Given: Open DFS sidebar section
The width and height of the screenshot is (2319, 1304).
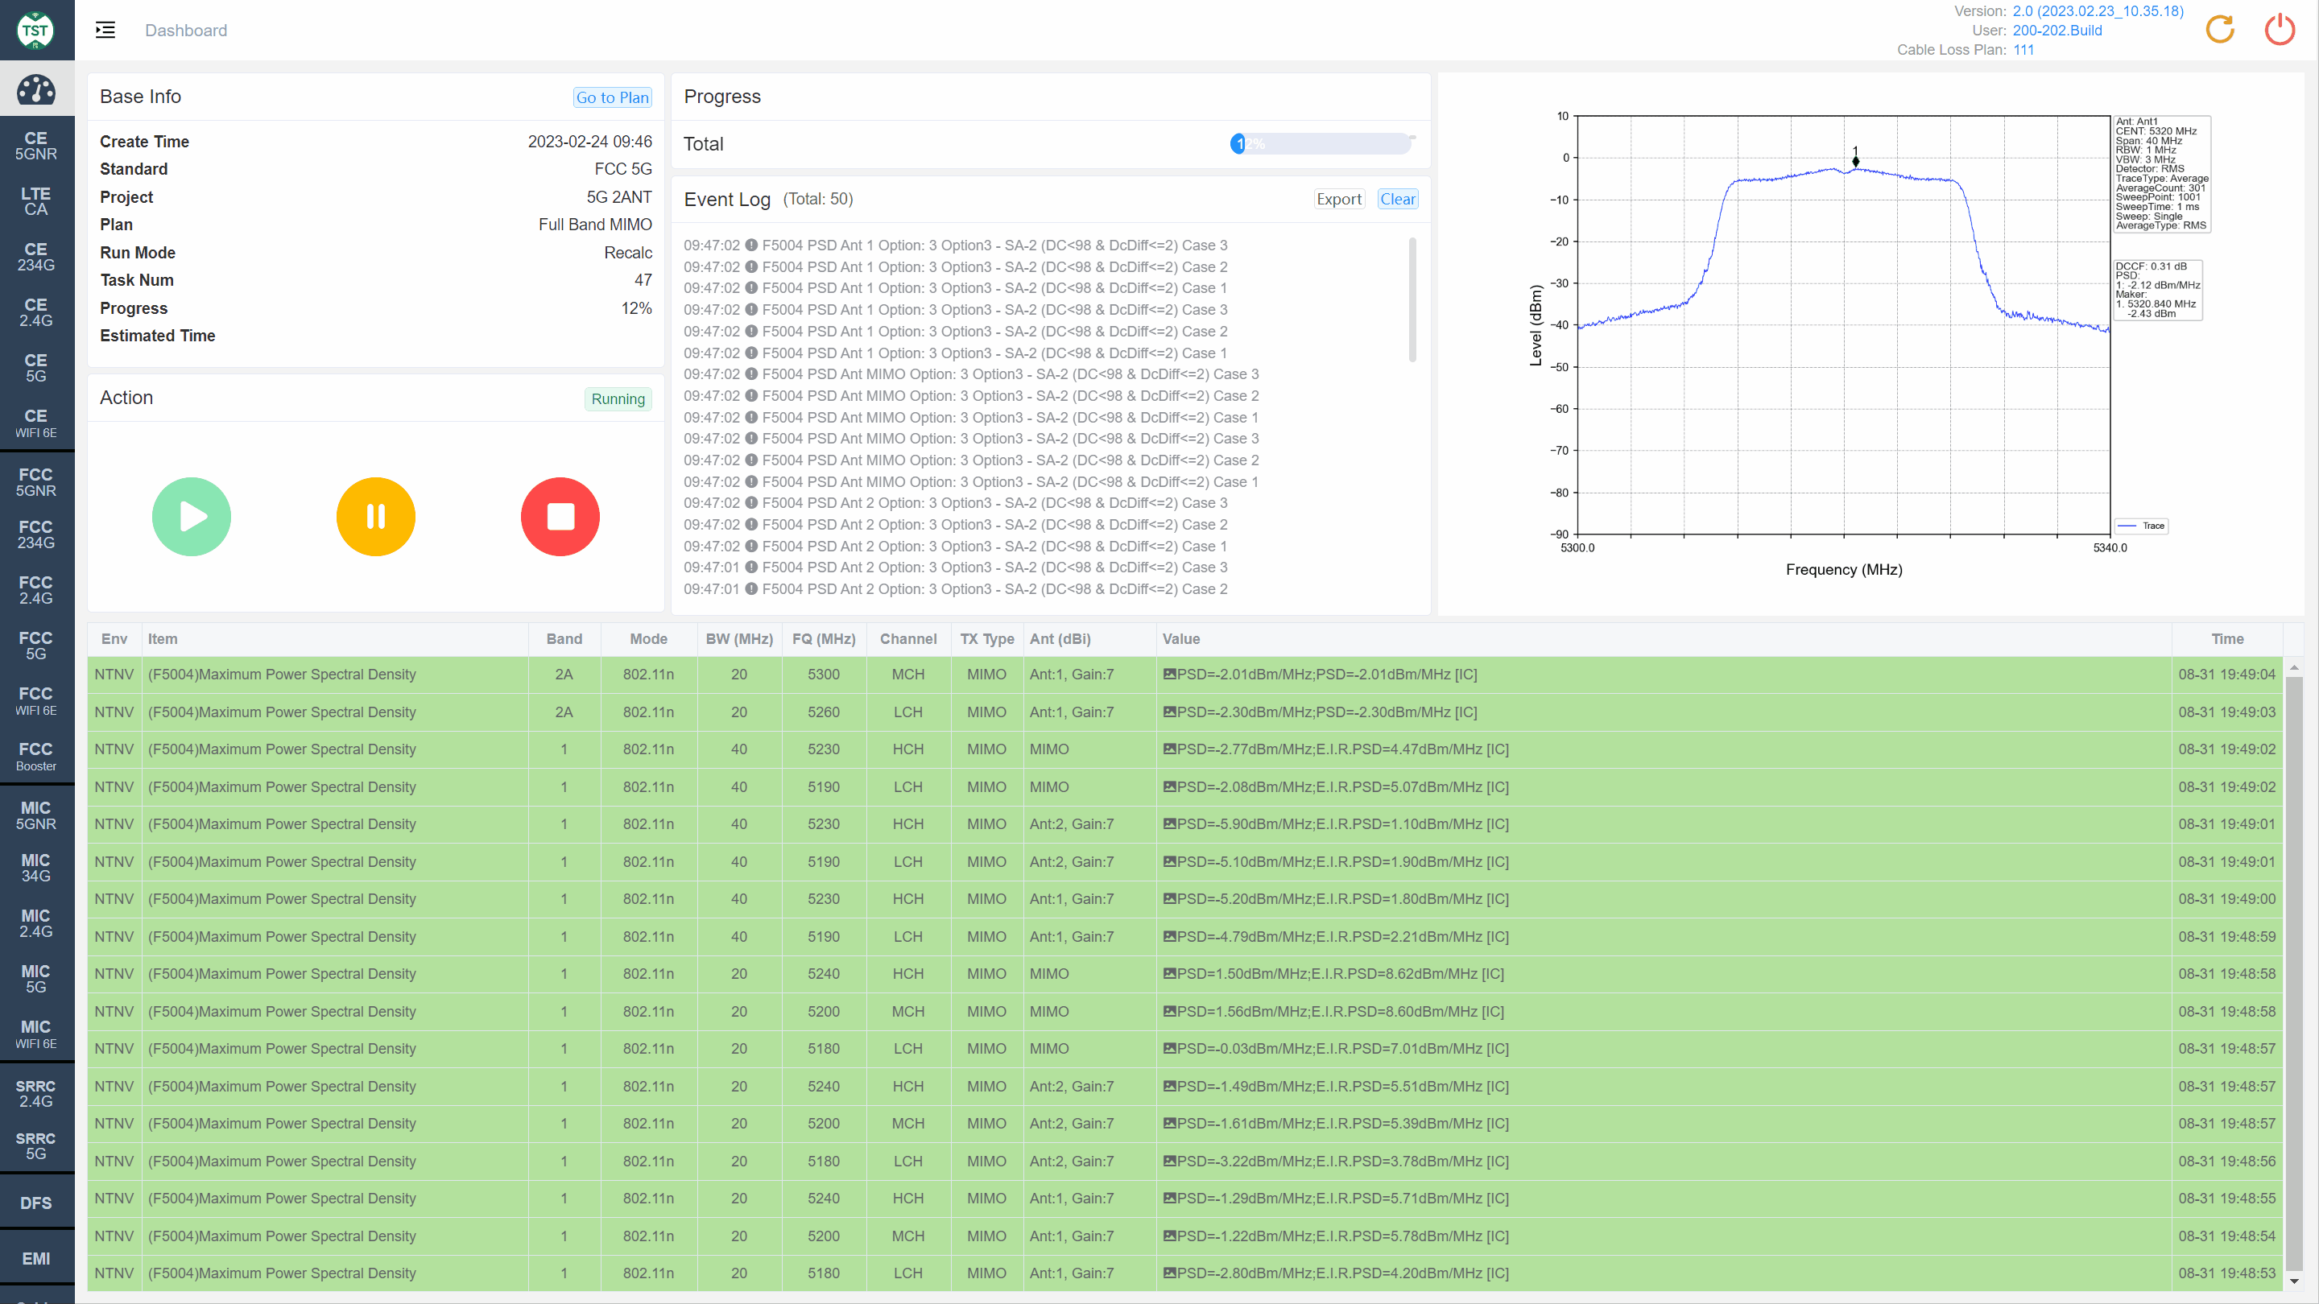Looking at the screenshot, I should (36, 1203).
